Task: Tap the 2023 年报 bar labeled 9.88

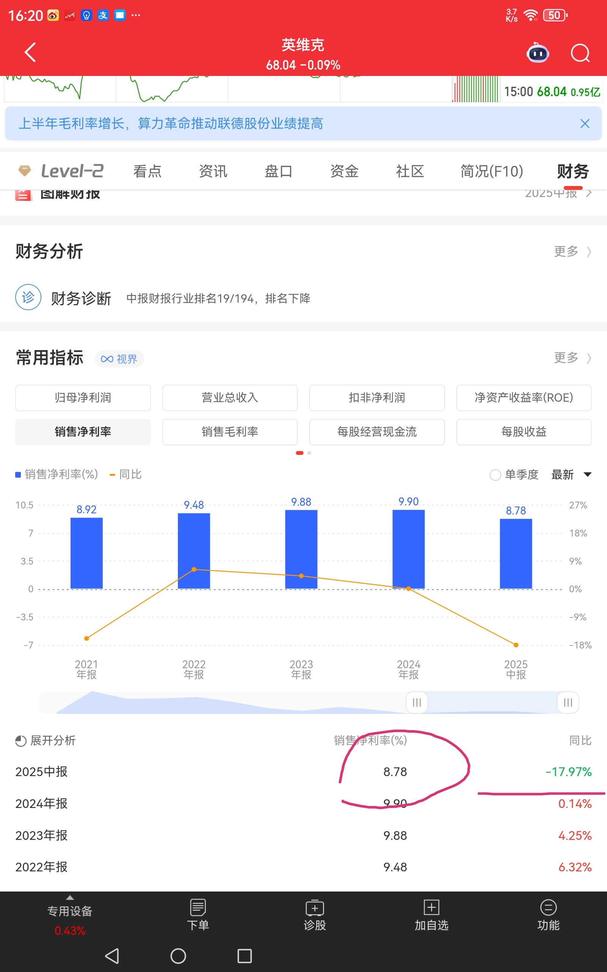Action: pyautogui.click(x=301, y=549)
